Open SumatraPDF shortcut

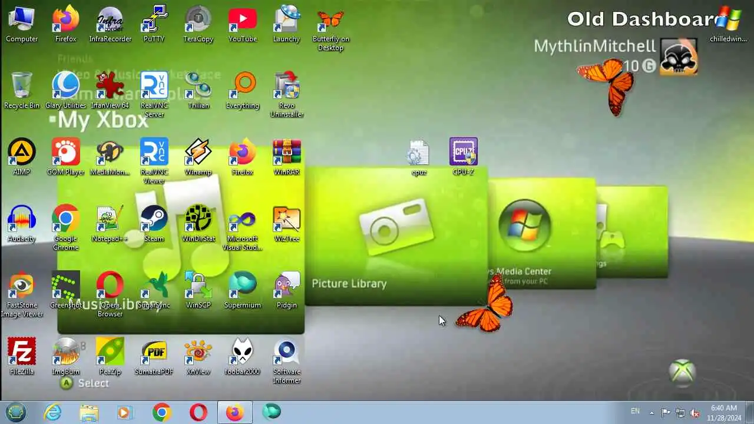tap(154, 357)
